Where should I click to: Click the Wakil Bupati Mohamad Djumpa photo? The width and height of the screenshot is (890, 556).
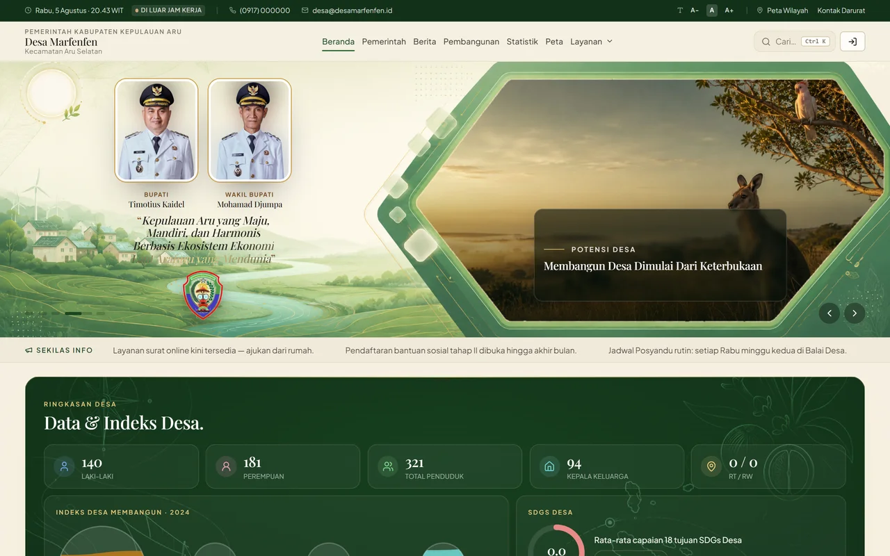coord(250,130)
